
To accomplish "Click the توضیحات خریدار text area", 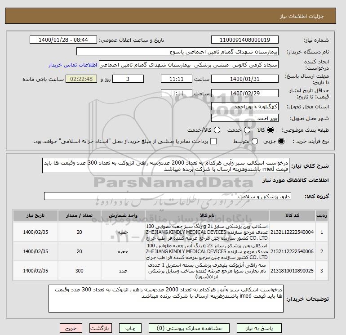I will coord(166,299).
